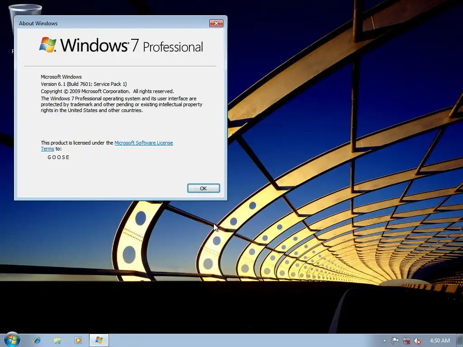Launch Internet Explorer from the taskbar
Viewport: 463px width, 347px height.
pos(37,340)
